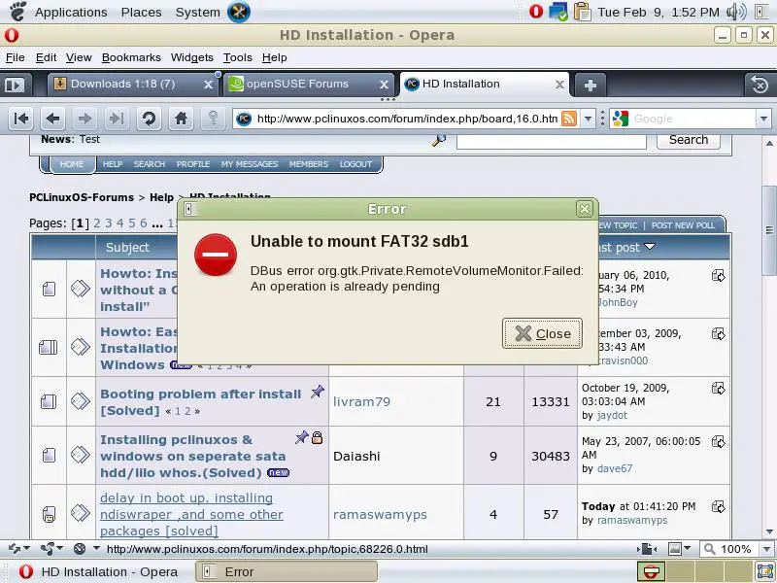This screenshot has width=777, height=583.
Task: Go to the Home page icon
Action: tap(181, 119)
